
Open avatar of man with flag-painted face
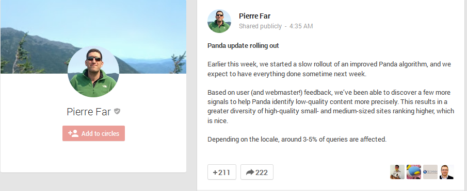pyautogui.click(x=397, y=172)
